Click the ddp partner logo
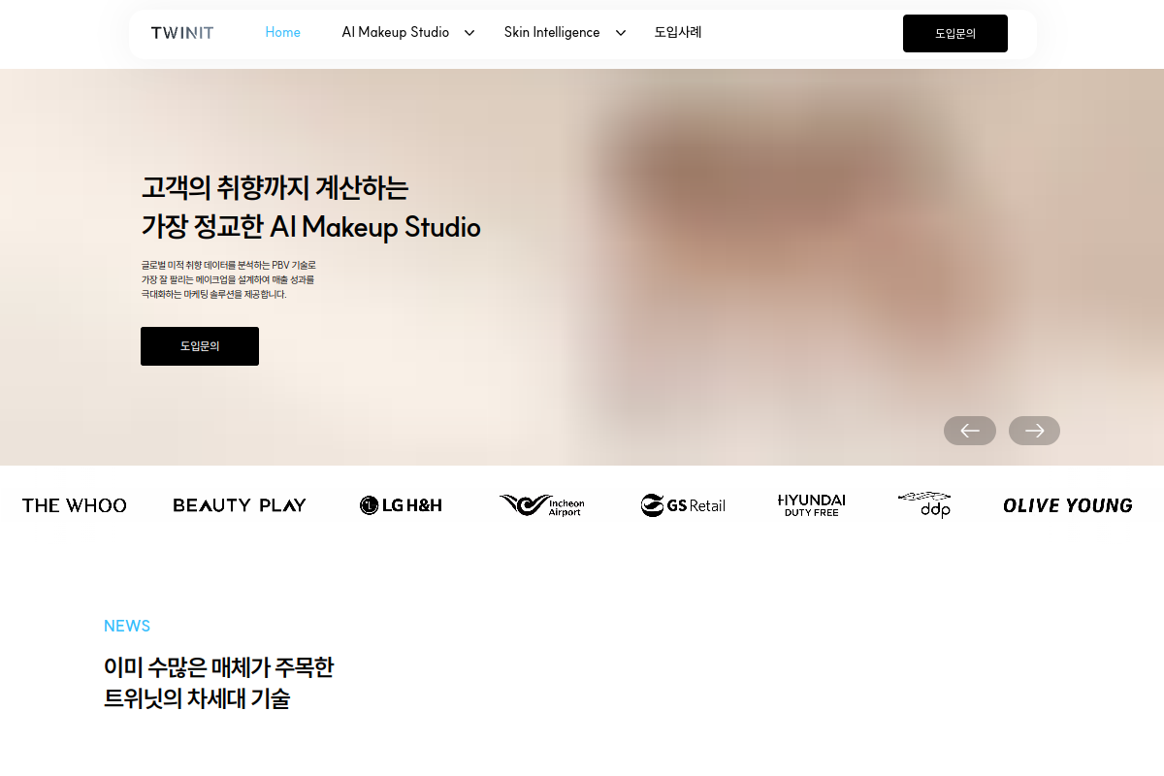The height and width of the screenshot is (776, 1164). pyautogui.click(x=924, y=504)
